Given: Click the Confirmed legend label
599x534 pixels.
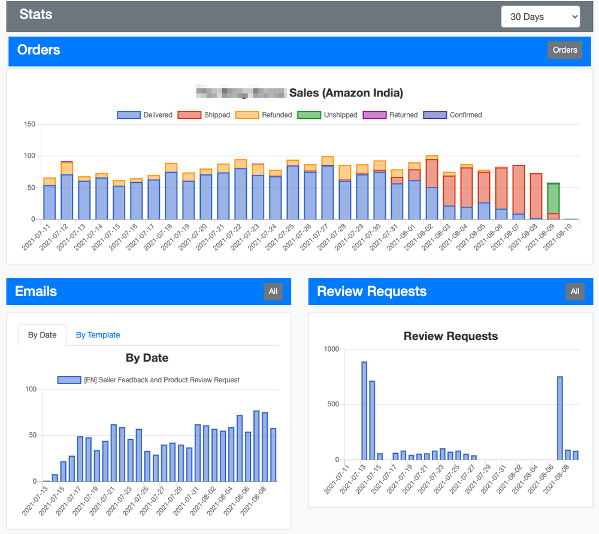Looking at the screenshot, I should [465, 115].
